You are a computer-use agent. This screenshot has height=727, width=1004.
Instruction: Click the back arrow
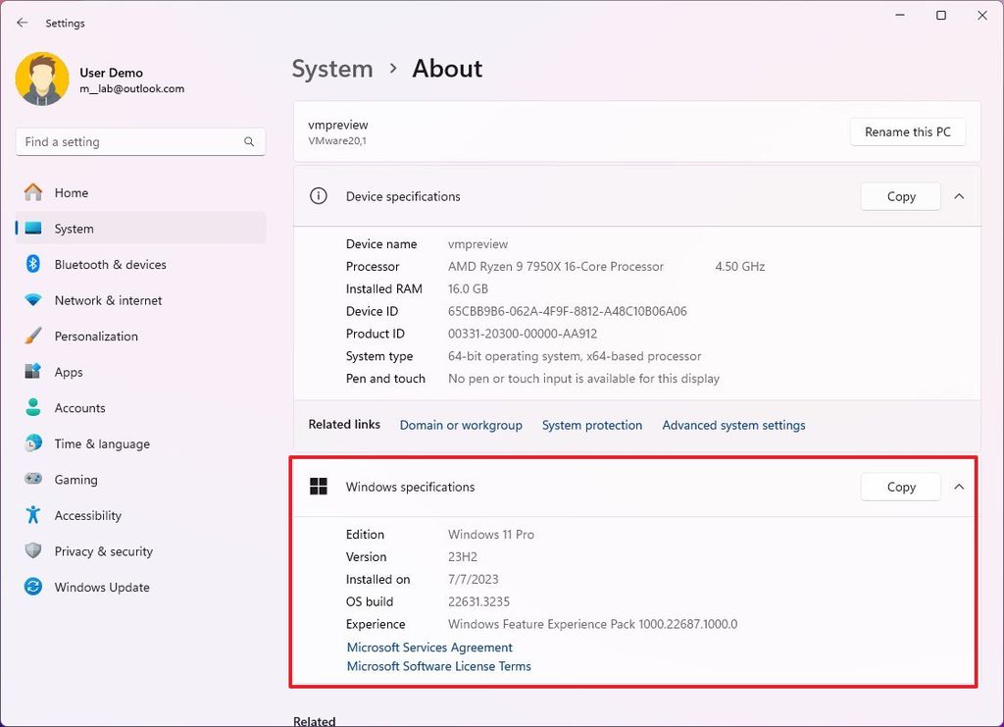pyautogui.click(x=21, y=23)
